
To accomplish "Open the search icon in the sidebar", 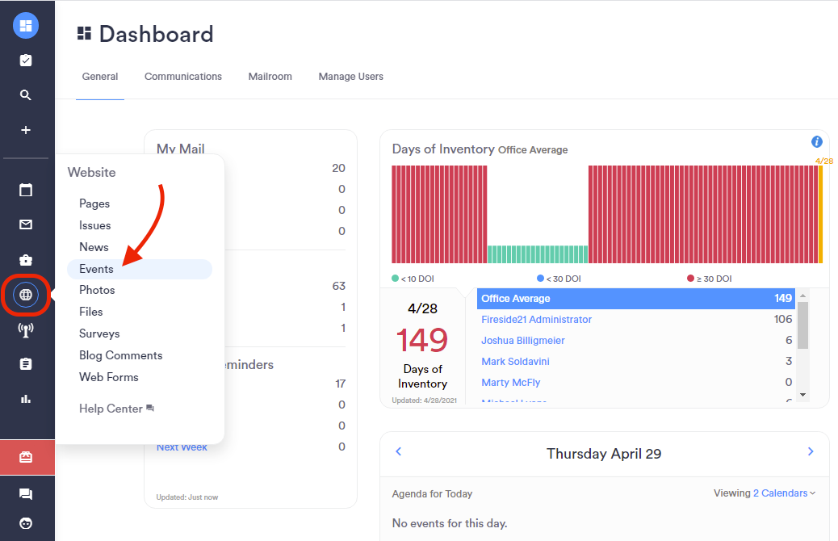I will coord(25,94).
